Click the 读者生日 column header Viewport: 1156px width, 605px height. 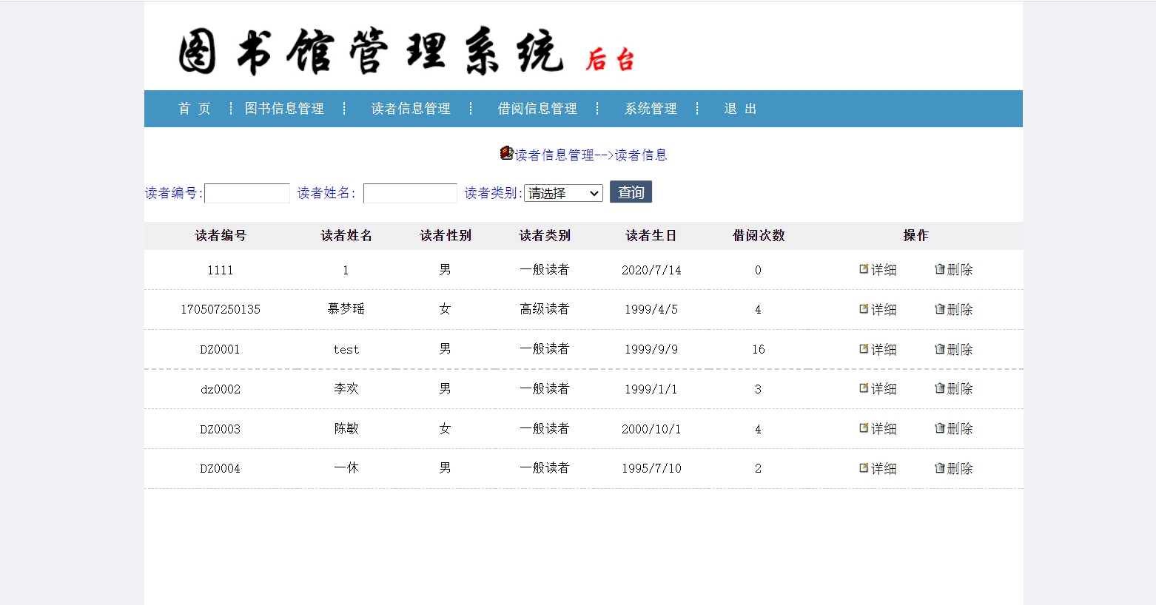651,235
